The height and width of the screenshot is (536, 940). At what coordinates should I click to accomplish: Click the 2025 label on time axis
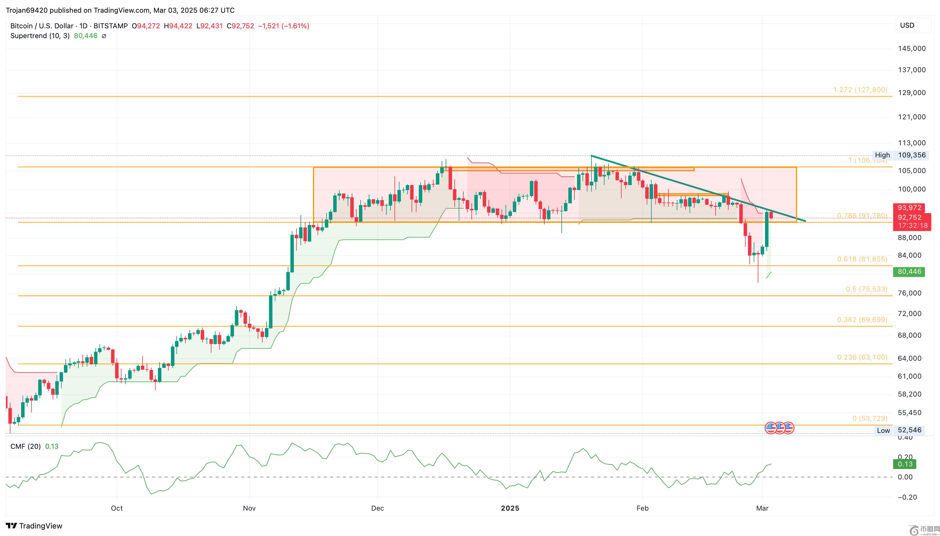(x=510, y=508)
